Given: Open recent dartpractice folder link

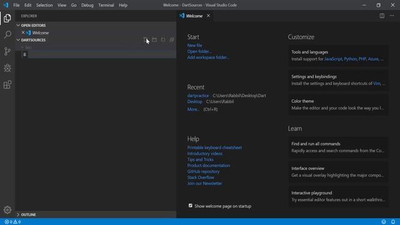Looking at the screenshot, I should tap(198, 96).
